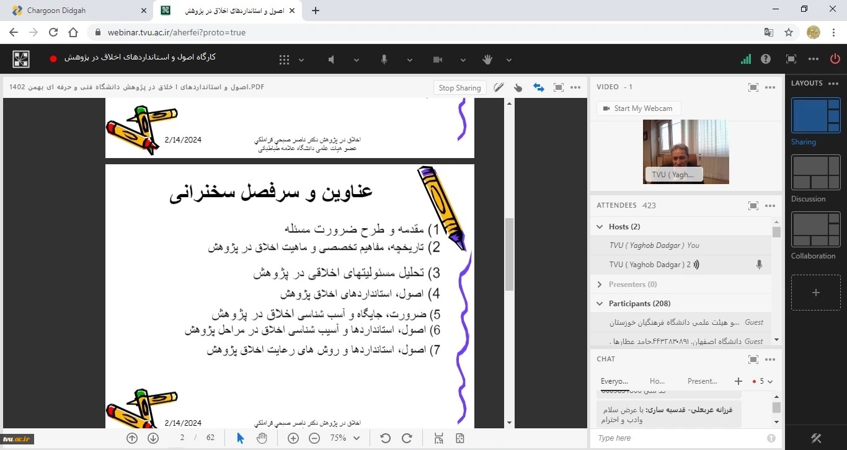Collapse the Hosts (2) group
The width and height of the screenshot is (847, 450).
(600, 227)
